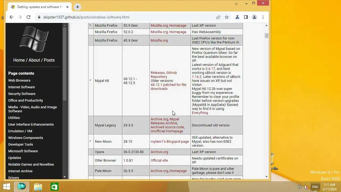This screenshot has height=192, width=341.
Task: Open roytam1's Blogspot page link
Action: pyautogui.click(x=170, y=142)
